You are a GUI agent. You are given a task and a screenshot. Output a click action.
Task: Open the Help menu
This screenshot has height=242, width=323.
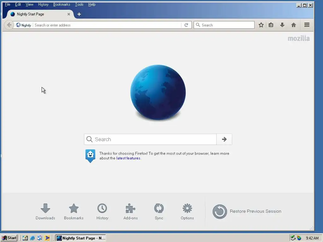click(x=92, y=4)
